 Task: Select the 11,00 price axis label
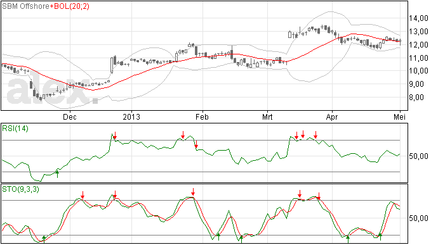point(419,58)
